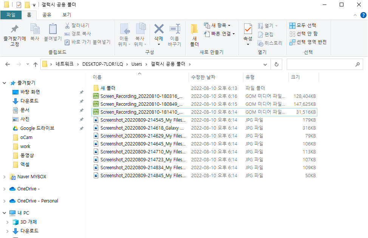Screen dimensions: 368x238
Task: Select Screenshot_20220809-214618_Galaxy image file
Action: tap(204, 128)
